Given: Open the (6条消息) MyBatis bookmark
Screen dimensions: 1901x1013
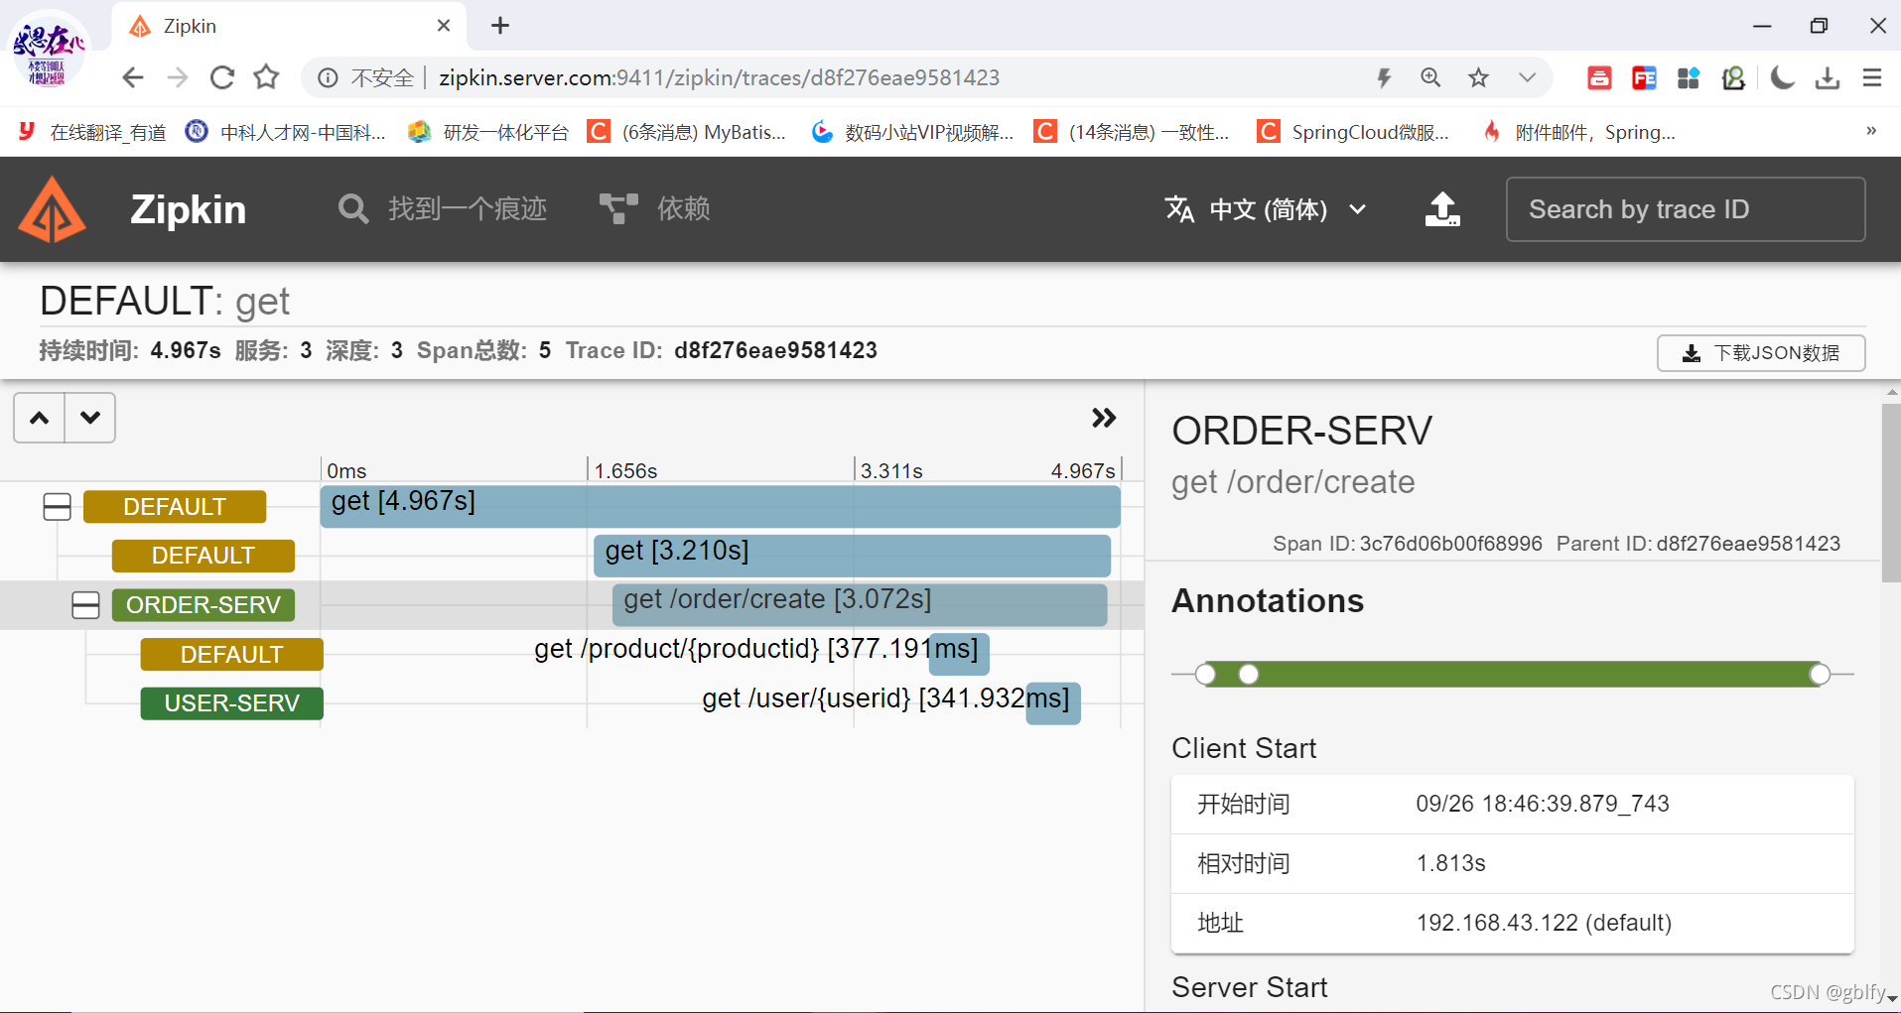Looking at the screenshot, I should pyautogui.click(x=687, y=132).
